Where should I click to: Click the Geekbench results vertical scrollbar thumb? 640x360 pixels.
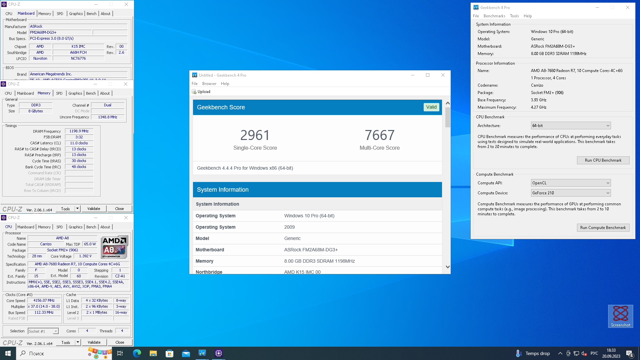pyautogui.click(x=448, y=117)
